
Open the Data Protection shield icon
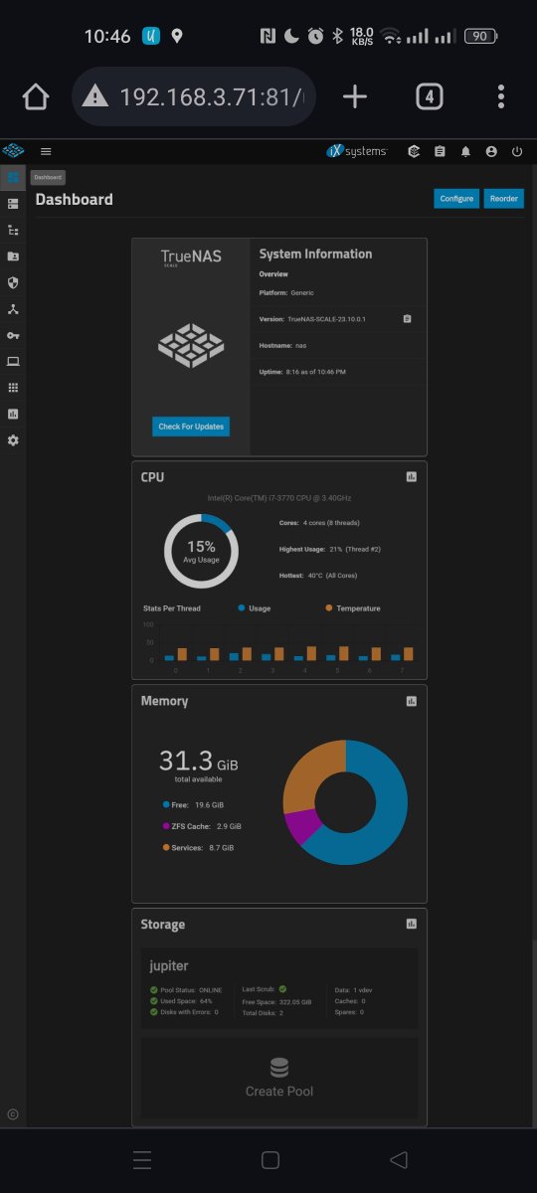tap(13, 282)
